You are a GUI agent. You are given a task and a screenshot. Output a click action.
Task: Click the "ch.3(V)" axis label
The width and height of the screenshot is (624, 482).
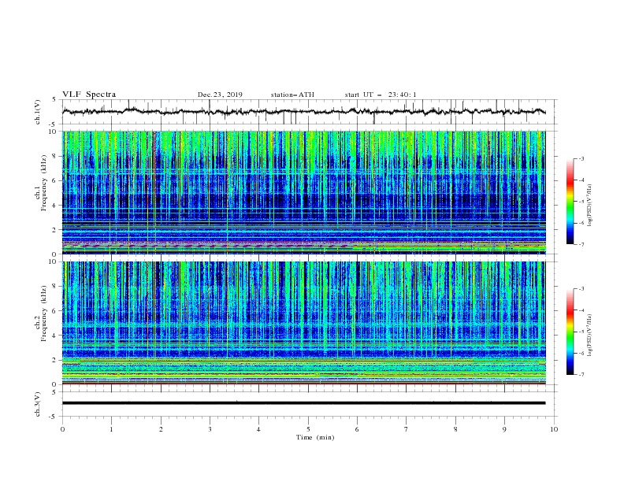point(38,404)
